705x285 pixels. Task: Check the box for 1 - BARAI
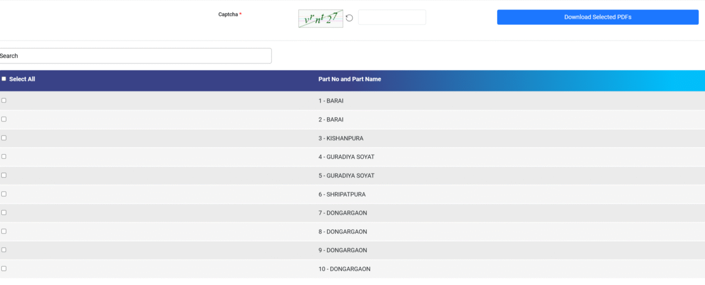4,100
